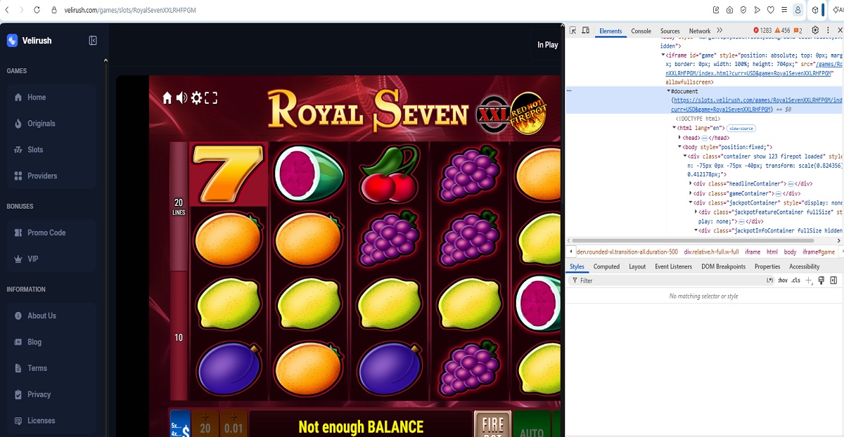Open the 456 warnings counter
The height and width of the screenshot is (437, 844).
click(781, 31)
